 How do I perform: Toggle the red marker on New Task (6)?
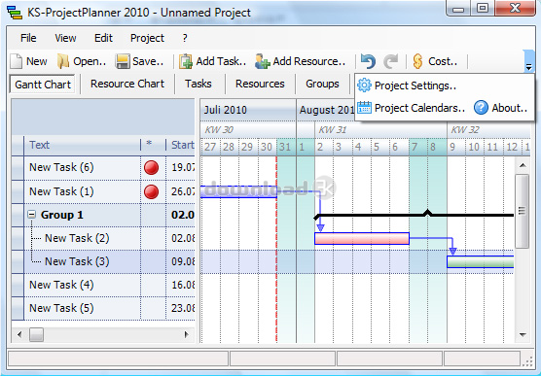[151, 168]
